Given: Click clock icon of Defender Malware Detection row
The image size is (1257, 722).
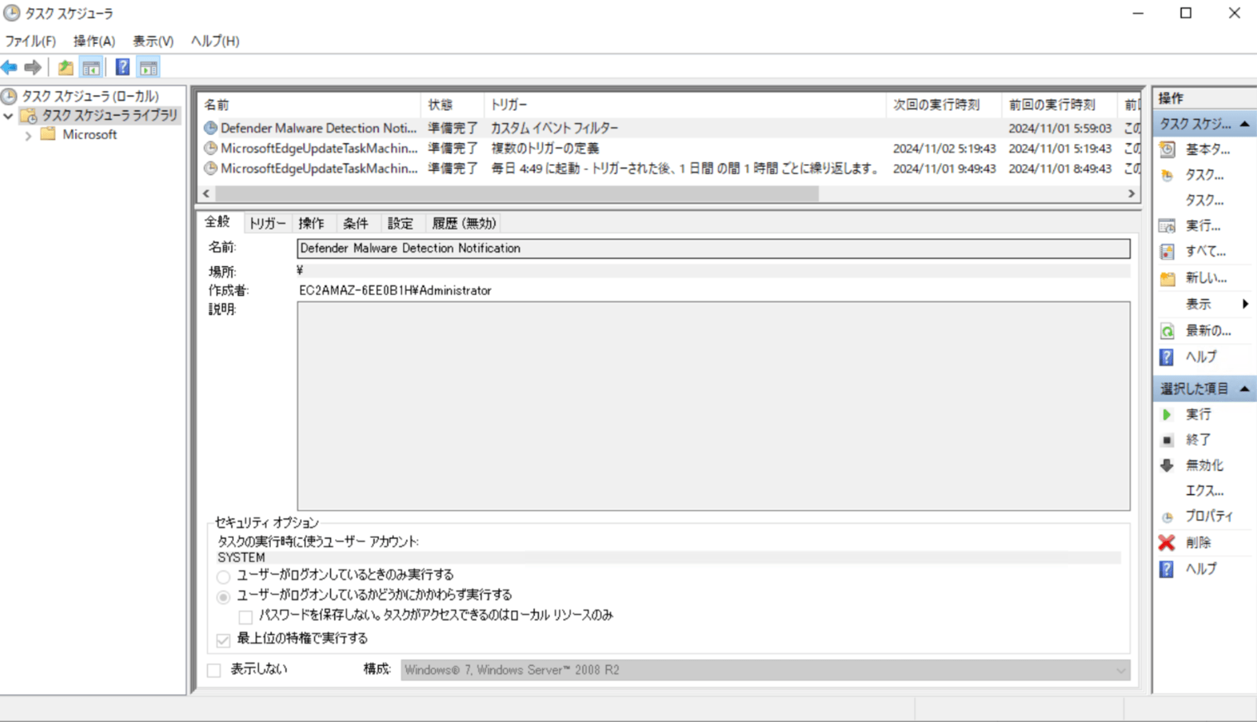Looking at the screenshot, I should [211, 128].
